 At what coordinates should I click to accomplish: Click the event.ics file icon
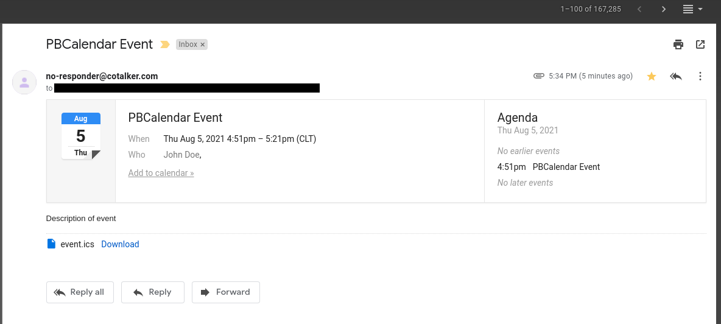tap(52, 244)
